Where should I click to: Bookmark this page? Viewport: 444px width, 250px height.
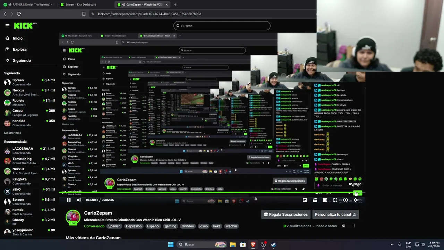[84, 14]
